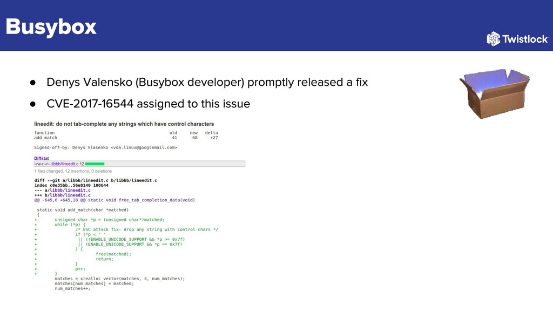The width and height of the screenshot is (553, 311).
Task: Click the delta +27 value
Action: pyautogui.click(x=214, y=138)
